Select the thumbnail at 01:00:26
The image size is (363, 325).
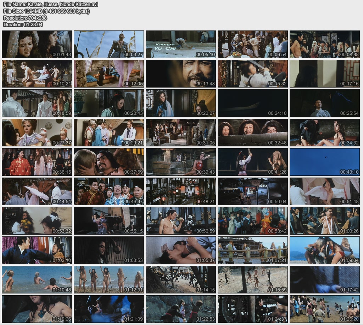tap(325, 221)
